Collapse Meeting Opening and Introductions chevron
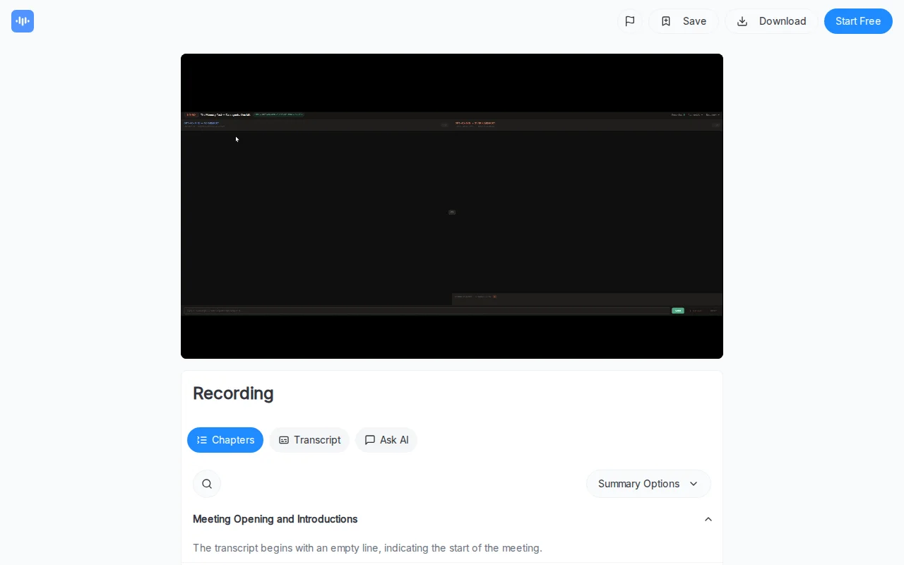This screenshot has width=904, height=565. [x=708, y=519]
